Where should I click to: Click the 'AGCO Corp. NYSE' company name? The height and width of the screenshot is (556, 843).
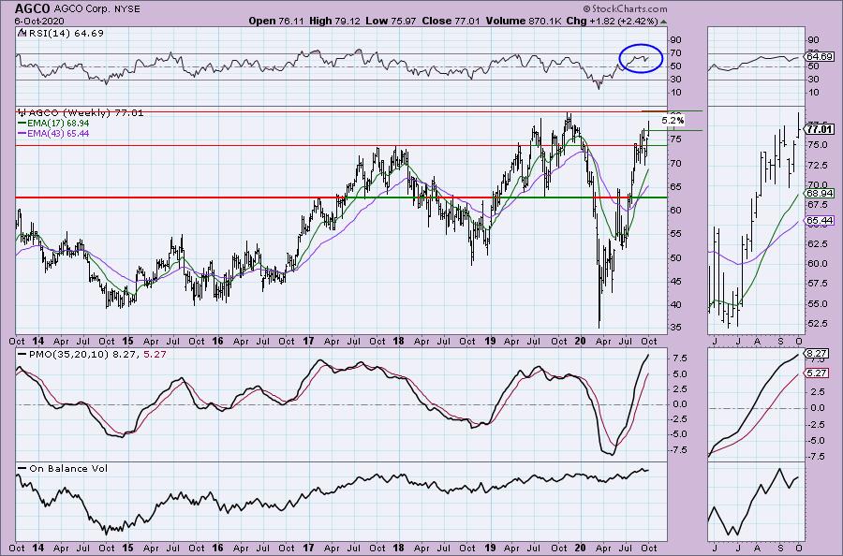pos(97,9)
